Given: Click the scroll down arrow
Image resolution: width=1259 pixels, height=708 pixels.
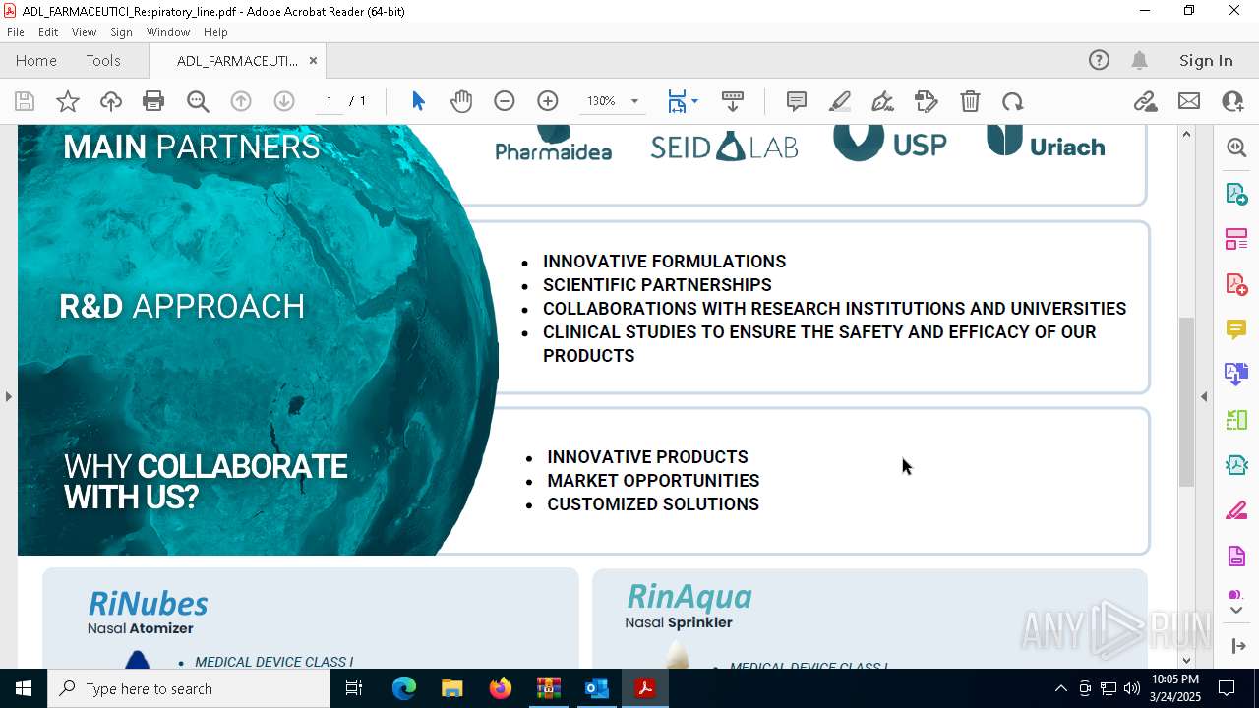Looking at the screenshot, I should 1186,660.
